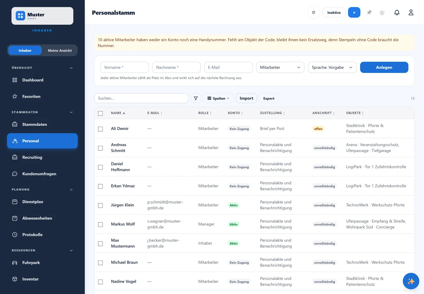Click the Muster GmbH logo
The width and height of the screenshot is (424, 294).
click(x=42, y=16)
